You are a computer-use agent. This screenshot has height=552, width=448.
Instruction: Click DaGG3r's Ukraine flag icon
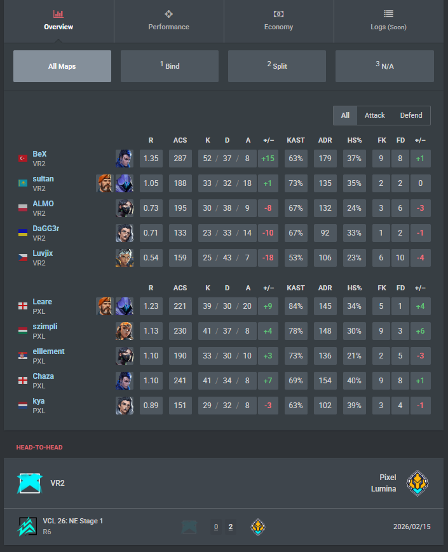click(x=23, y=233)
